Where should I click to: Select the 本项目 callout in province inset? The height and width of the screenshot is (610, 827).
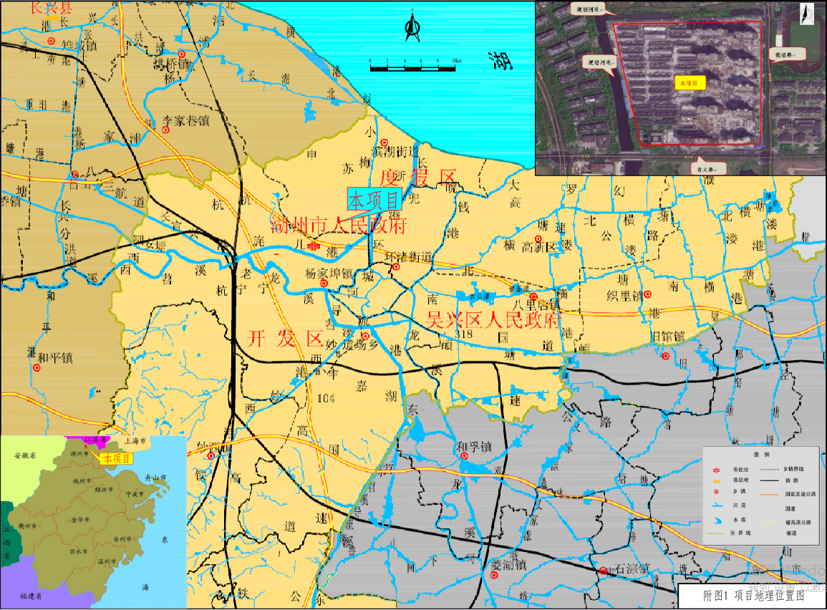pyautogui.click(x=117, y=458)
